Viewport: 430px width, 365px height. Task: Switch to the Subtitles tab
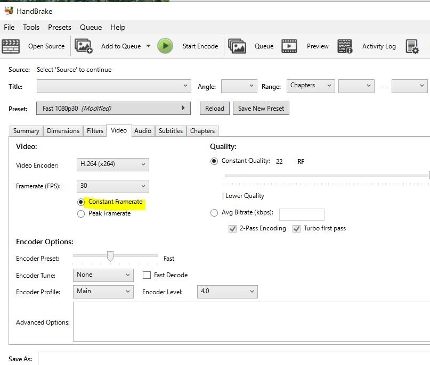pyautogui.click(x=171, y=131)
